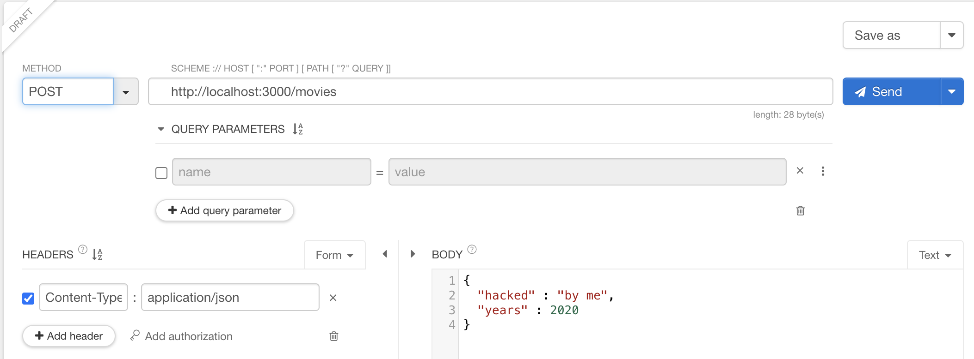Open the BODY help question mark
Image resolution: width=974 pixels, height=359 pixels.
tap(472, 250)
